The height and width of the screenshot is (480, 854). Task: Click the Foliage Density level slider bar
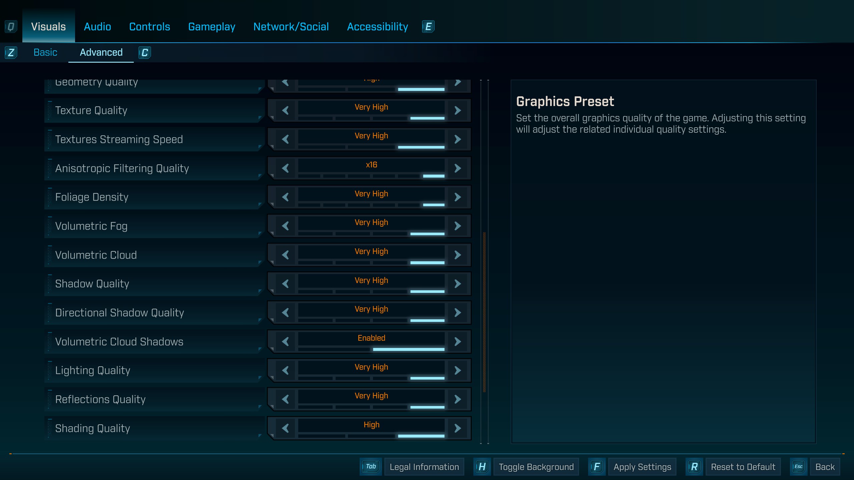371,205
